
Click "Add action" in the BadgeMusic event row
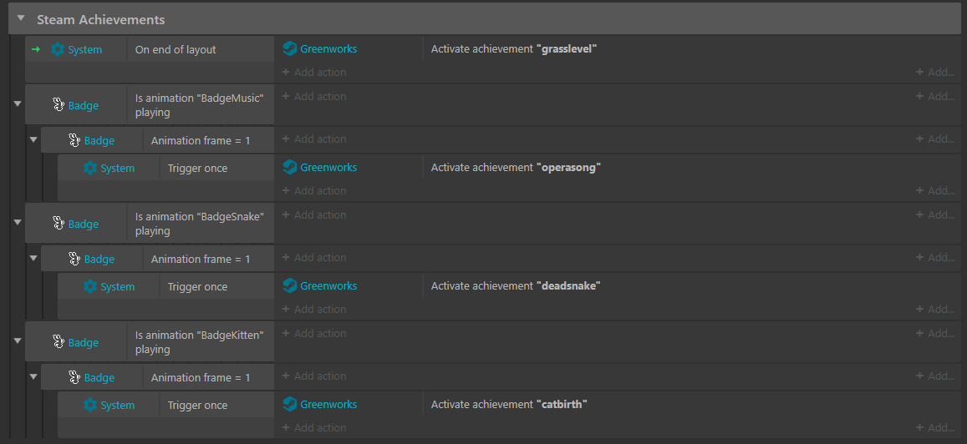point(314,96)
